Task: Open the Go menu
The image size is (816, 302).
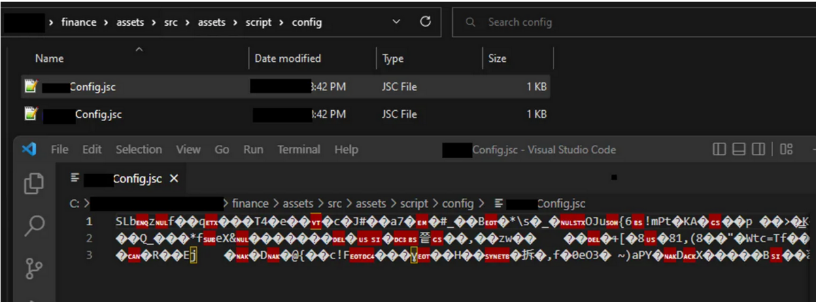Action: click(222, 150)
